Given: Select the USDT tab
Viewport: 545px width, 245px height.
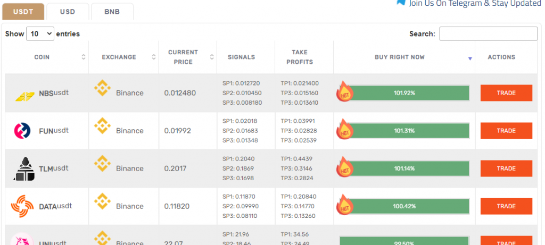Looking at the screenshot, I should pos(23,12).
